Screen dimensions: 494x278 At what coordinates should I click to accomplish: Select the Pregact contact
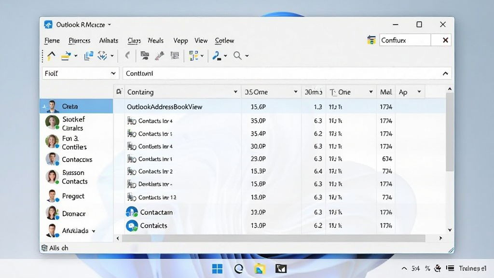[x=76, y=196]
